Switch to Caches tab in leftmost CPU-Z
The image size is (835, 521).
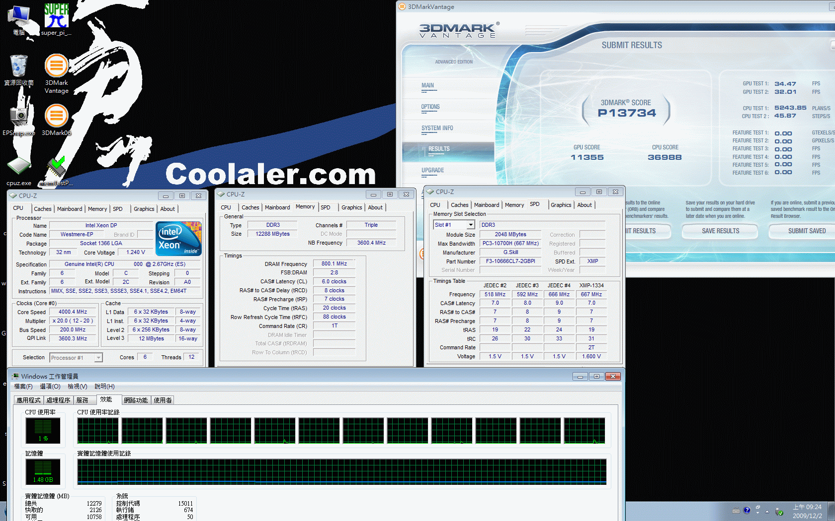(43, 209)
